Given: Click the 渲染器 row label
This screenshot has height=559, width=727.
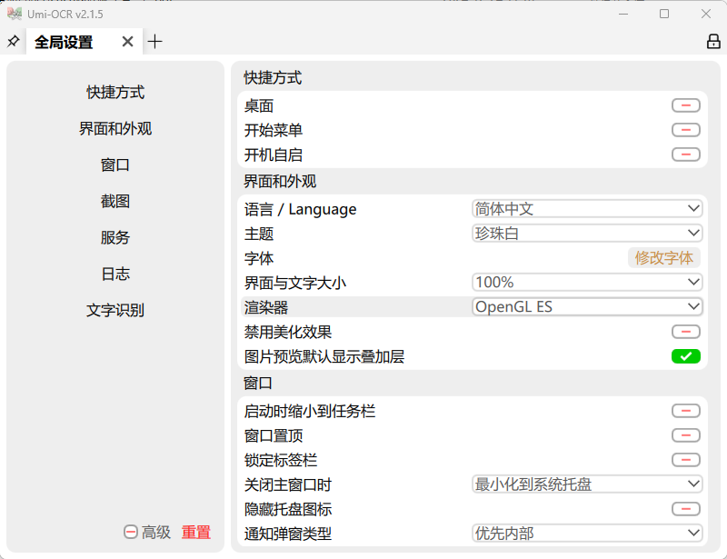Looking at the screenshot, I should coord(266,307).
